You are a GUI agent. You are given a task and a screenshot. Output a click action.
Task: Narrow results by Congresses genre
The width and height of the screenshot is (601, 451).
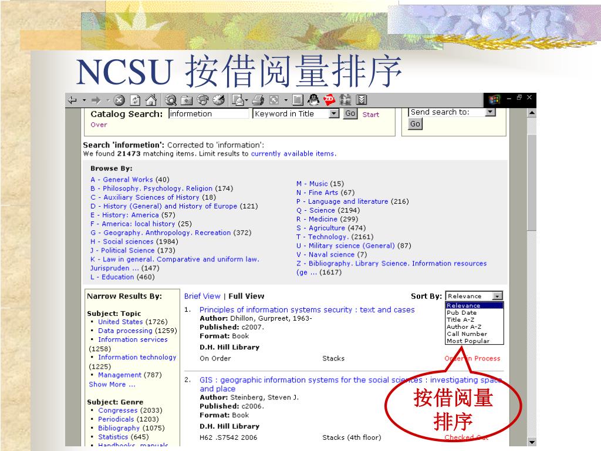[x=117, y=410]
